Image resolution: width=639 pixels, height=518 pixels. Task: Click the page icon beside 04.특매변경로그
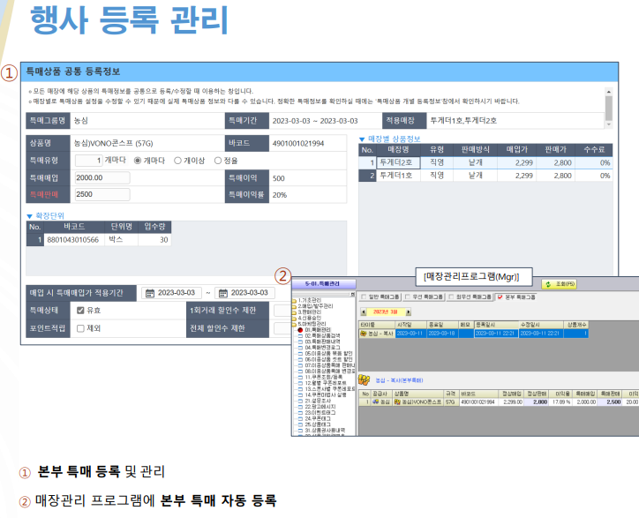(x=300, y=348)
